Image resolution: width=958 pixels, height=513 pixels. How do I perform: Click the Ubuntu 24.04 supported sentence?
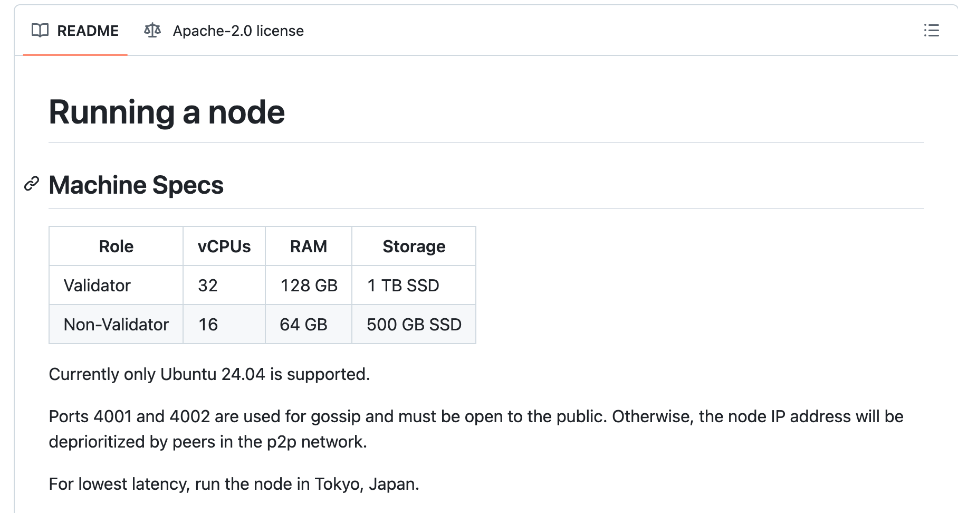pos(209,374)
